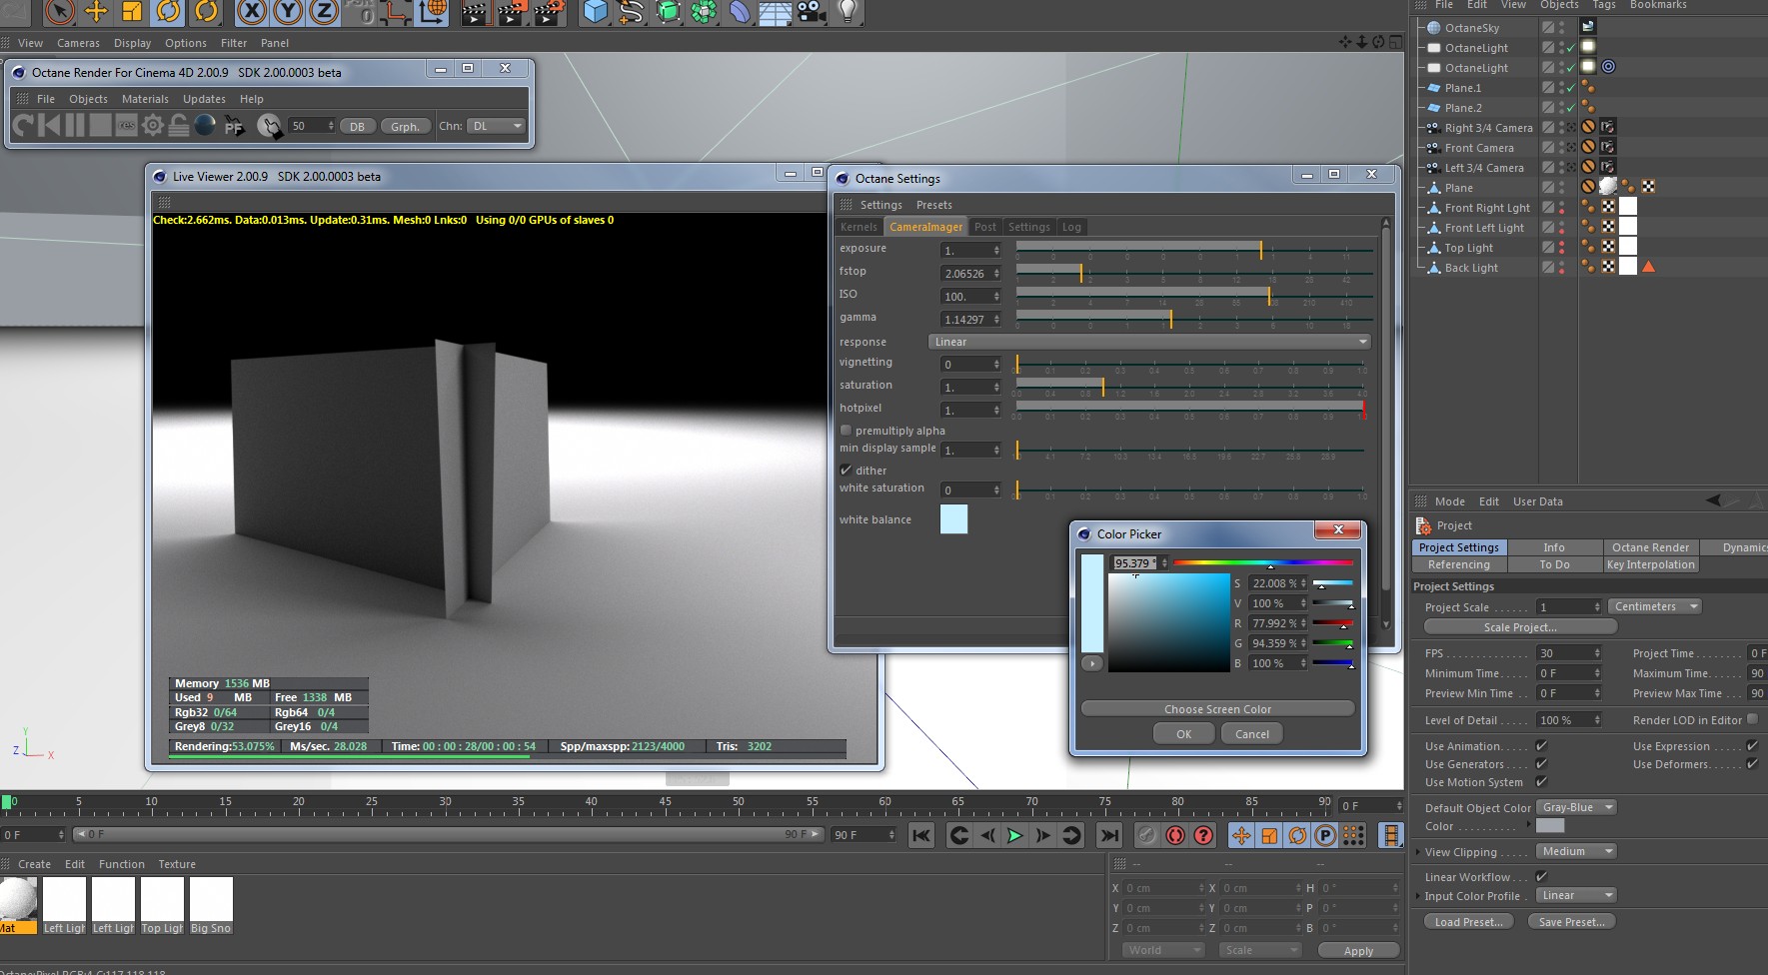Expand the Centimeters unit dropdown
Viewport: 1768px width, 975px height.
tap(1654, 606)
